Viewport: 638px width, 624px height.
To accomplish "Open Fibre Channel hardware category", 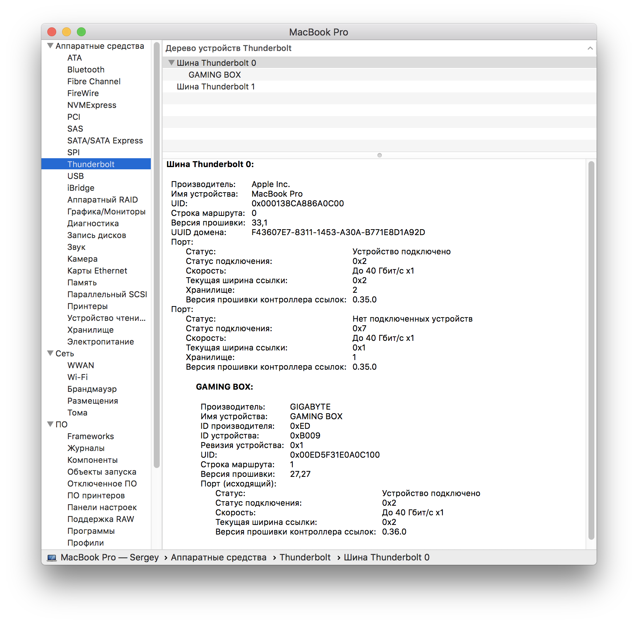I will tap(94, 81).
